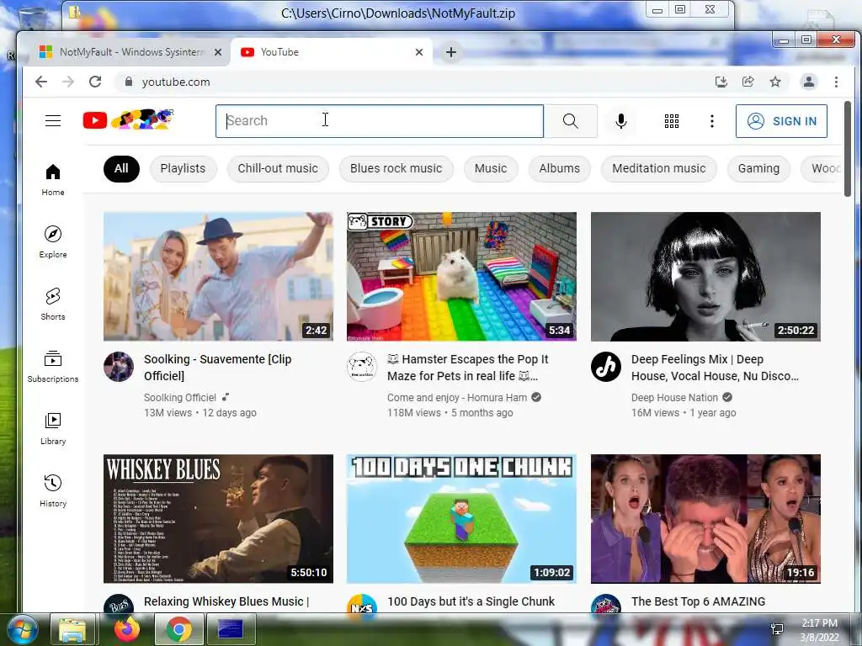Open the Soolking Officiel channel avatar

(119, 367)
